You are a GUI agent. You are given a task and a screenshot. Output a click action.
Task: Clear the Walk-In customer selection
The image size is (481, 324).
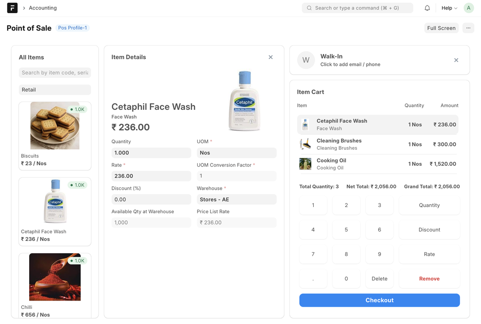coord(456,60)
